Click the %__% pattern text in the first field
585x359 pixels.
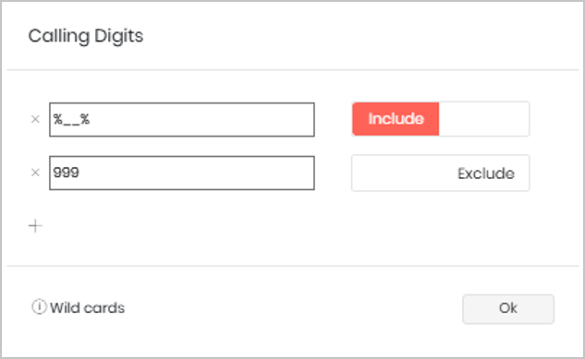click(71, 120)
